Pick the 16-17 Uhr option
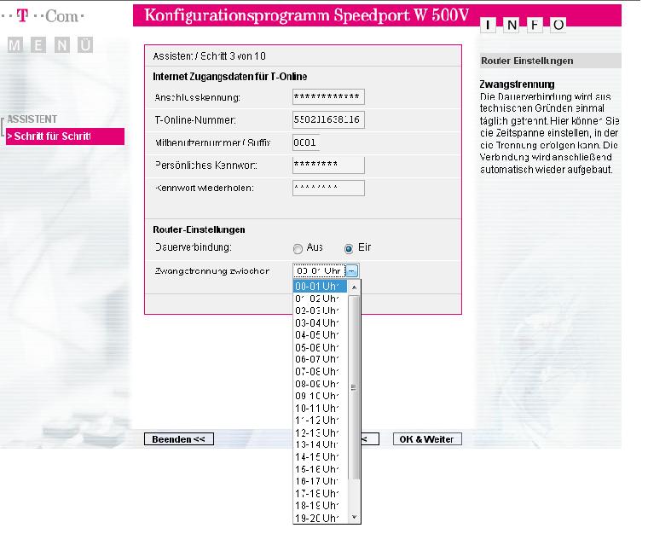Viewport: 648px width, 557px height. 320,481
